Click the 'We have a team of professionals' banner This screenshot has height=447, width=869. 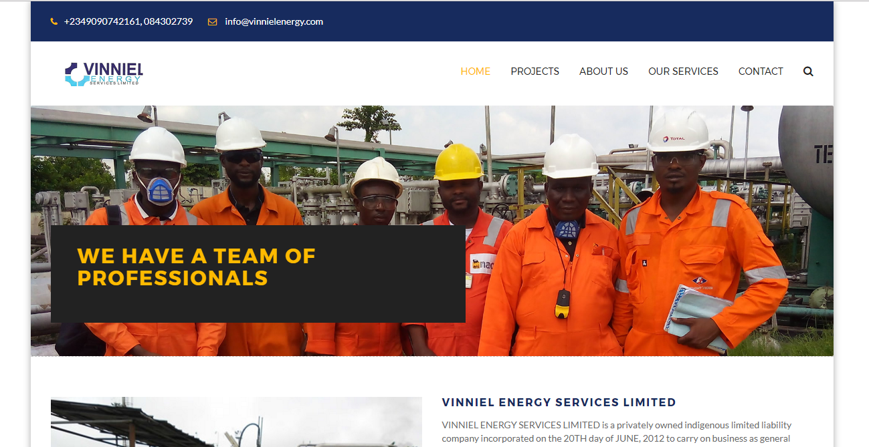[x=196, y=267]
